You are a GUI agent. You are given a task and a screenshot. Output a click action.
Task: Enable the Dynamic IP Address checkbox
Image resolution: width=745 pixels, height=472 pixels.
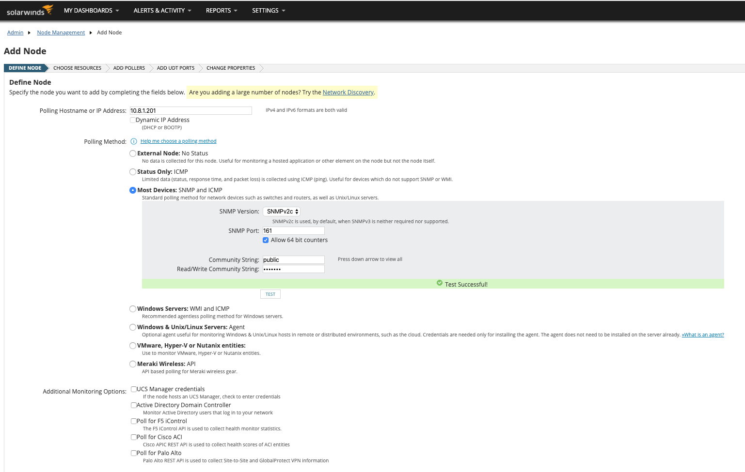pos(133,120)
